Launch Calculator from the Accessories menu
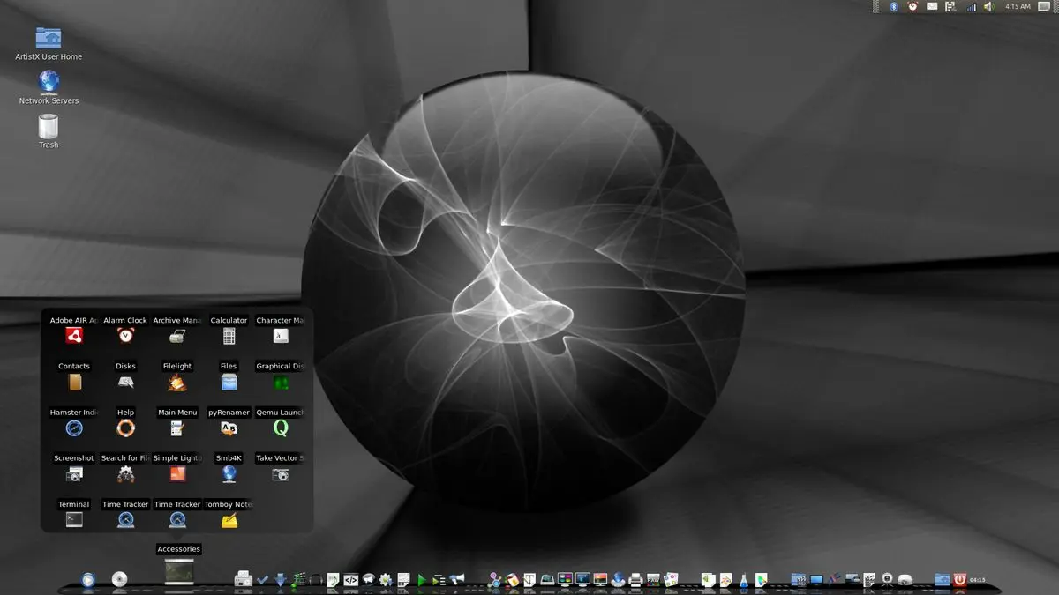Viewport: 1059px width, 595px height. point(229,336)
